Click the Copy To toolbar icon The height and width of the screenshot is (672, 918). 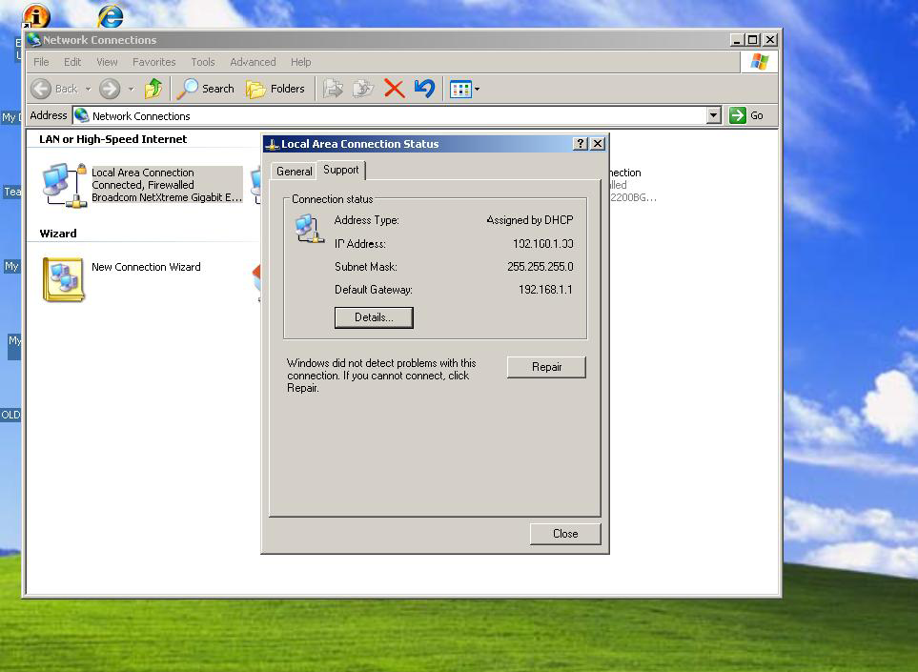(363, 89)
